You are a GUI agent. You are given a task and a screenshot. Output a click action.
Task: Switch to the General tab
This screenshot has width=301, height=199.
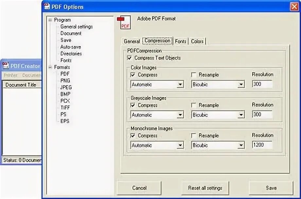click(x=132, y=41)
